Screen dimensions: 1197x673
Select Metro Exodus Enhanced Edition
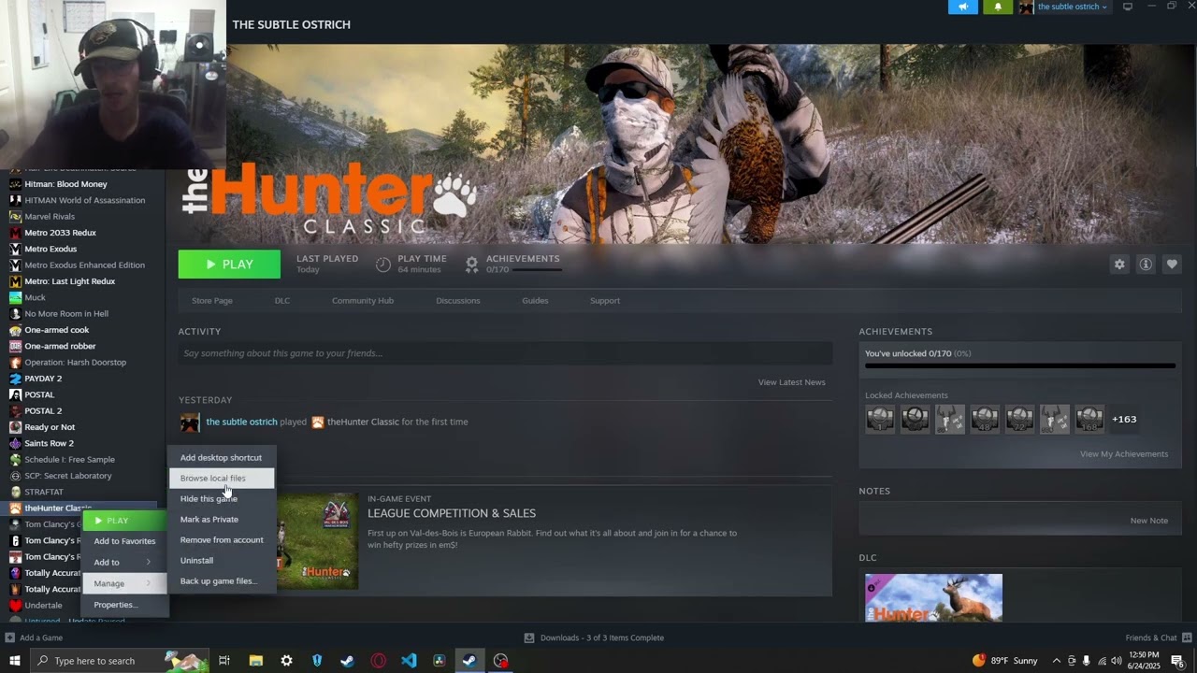coord(84,265)
